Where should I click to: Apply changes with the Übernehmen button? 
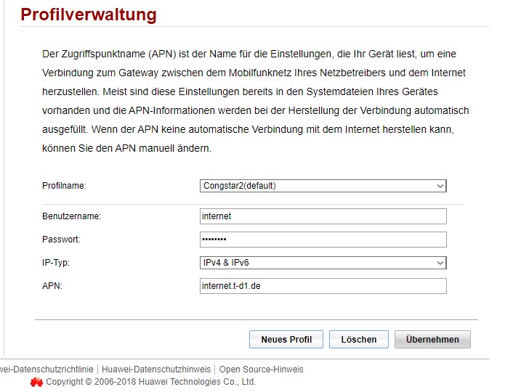pyautogui.click(x=432, y=339)
